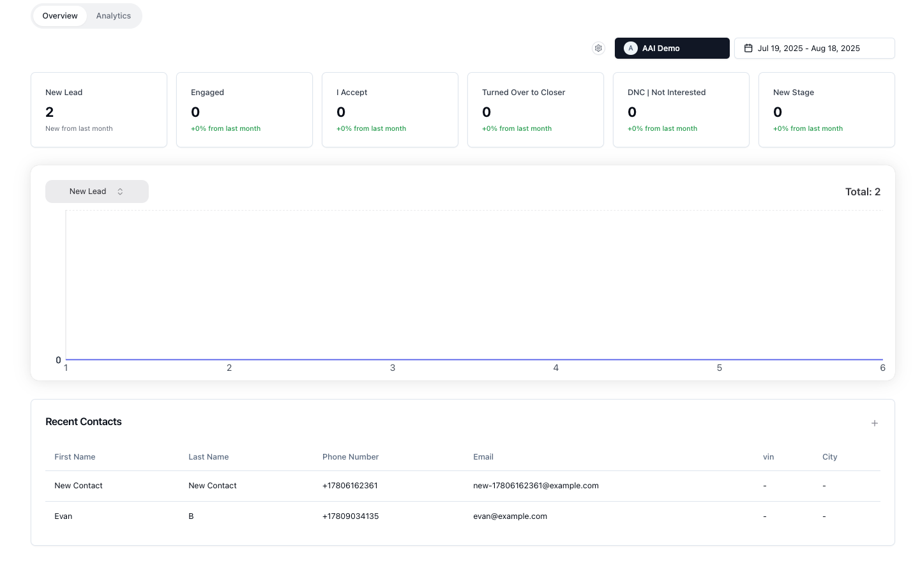This screenshot has width=913, height=570.
Task: Click the New Lead stat card
Action: pos(99,109)
